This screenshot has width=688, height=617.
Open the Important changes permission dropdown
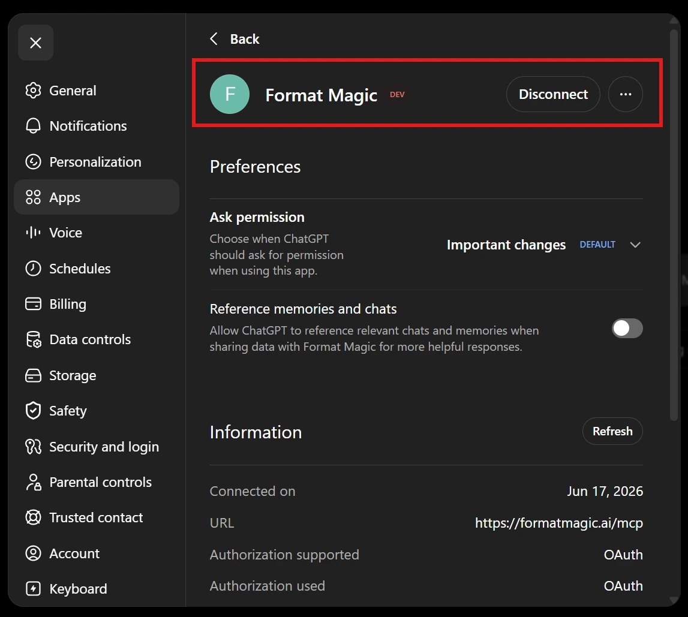pyautogui.click(x=543, y=245)
